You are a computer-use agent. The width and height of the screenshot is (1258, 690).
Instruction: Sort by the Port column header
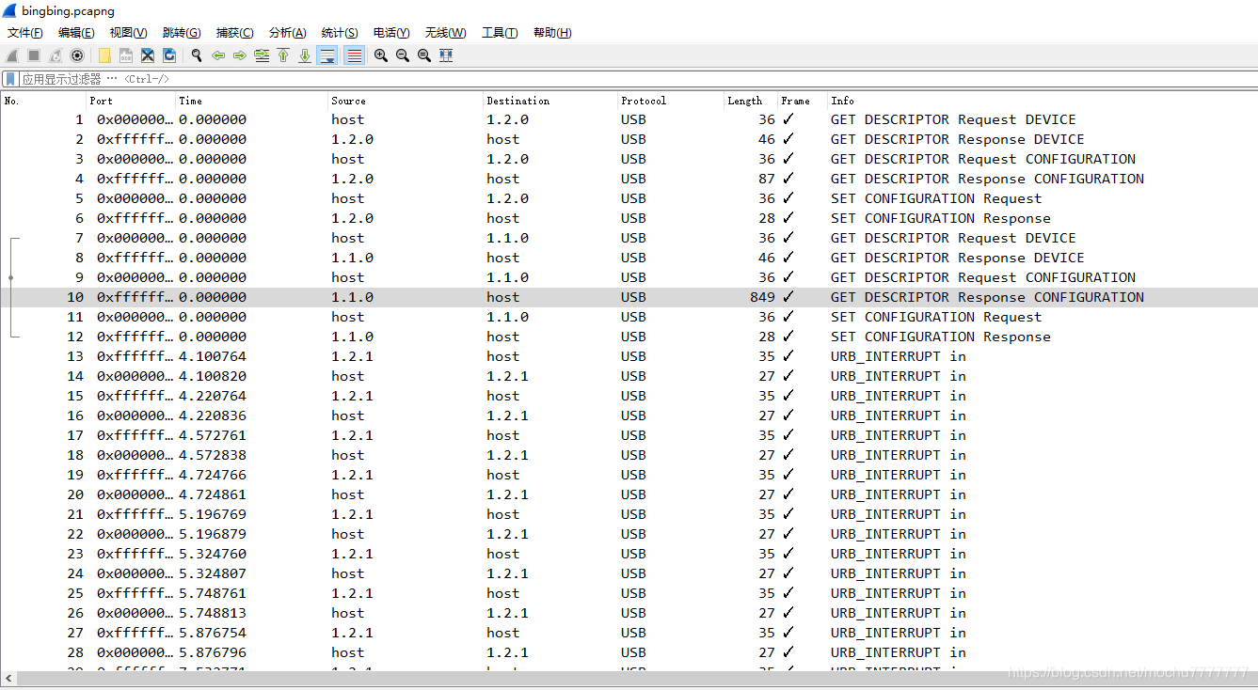(131, 101)
